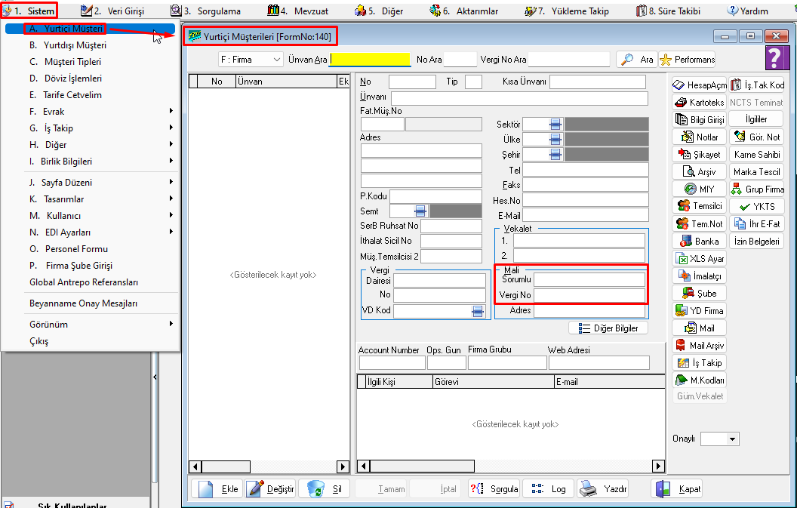The height and width of the screenshot is (508, 797).
Task: Add a new record with Ekle
Action: coord(217,488)
